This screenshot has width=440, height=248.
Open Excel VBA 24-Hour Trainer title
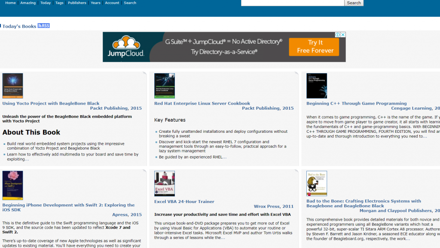tap(184, 202)
